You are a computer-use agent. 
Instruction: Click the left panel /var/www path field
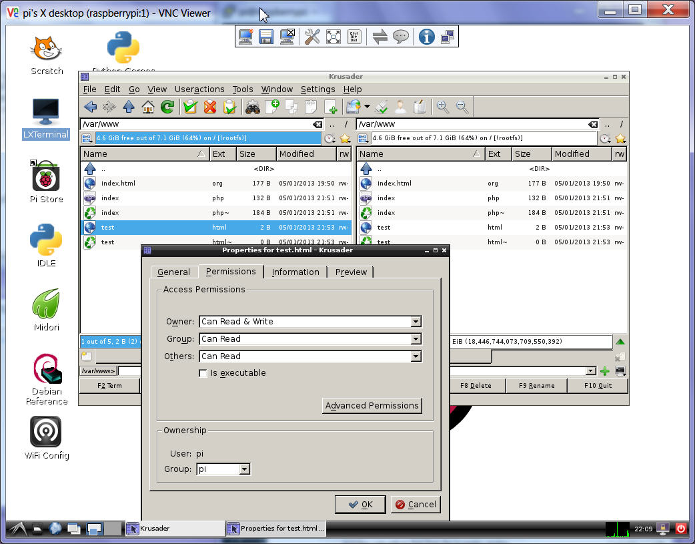coord(197,124)
